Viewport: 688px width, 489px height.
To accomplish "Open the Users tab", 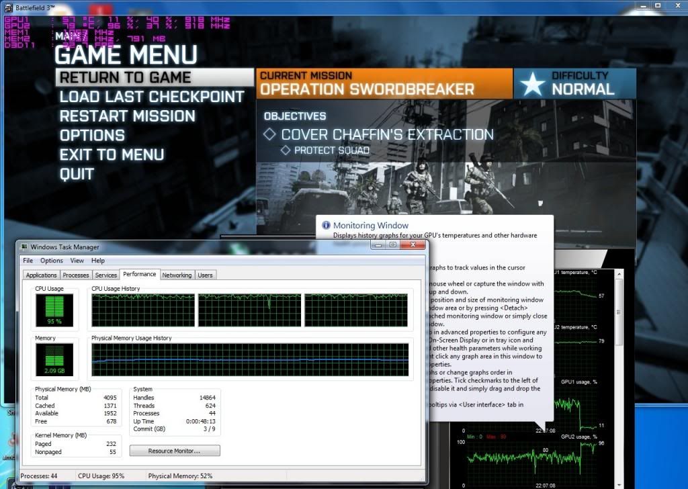I will (205, 275).
